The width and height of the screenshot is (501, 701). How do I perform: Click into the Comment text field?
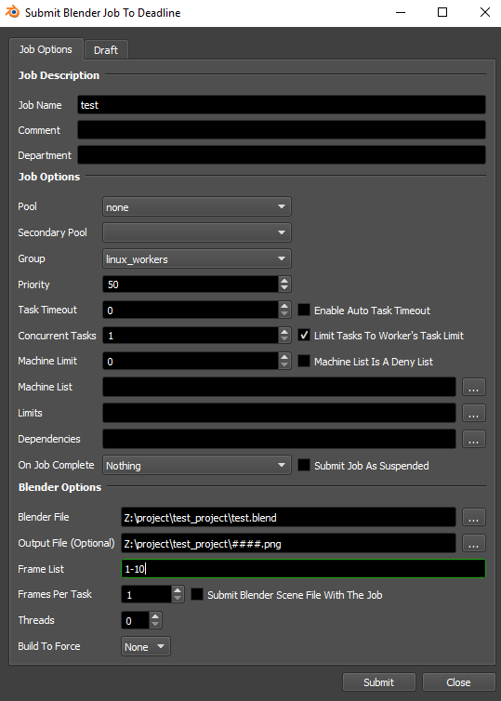282,130
